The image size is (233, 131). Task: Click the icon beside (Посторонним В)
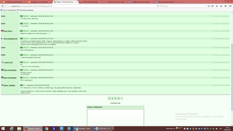(x=2, y=39)
